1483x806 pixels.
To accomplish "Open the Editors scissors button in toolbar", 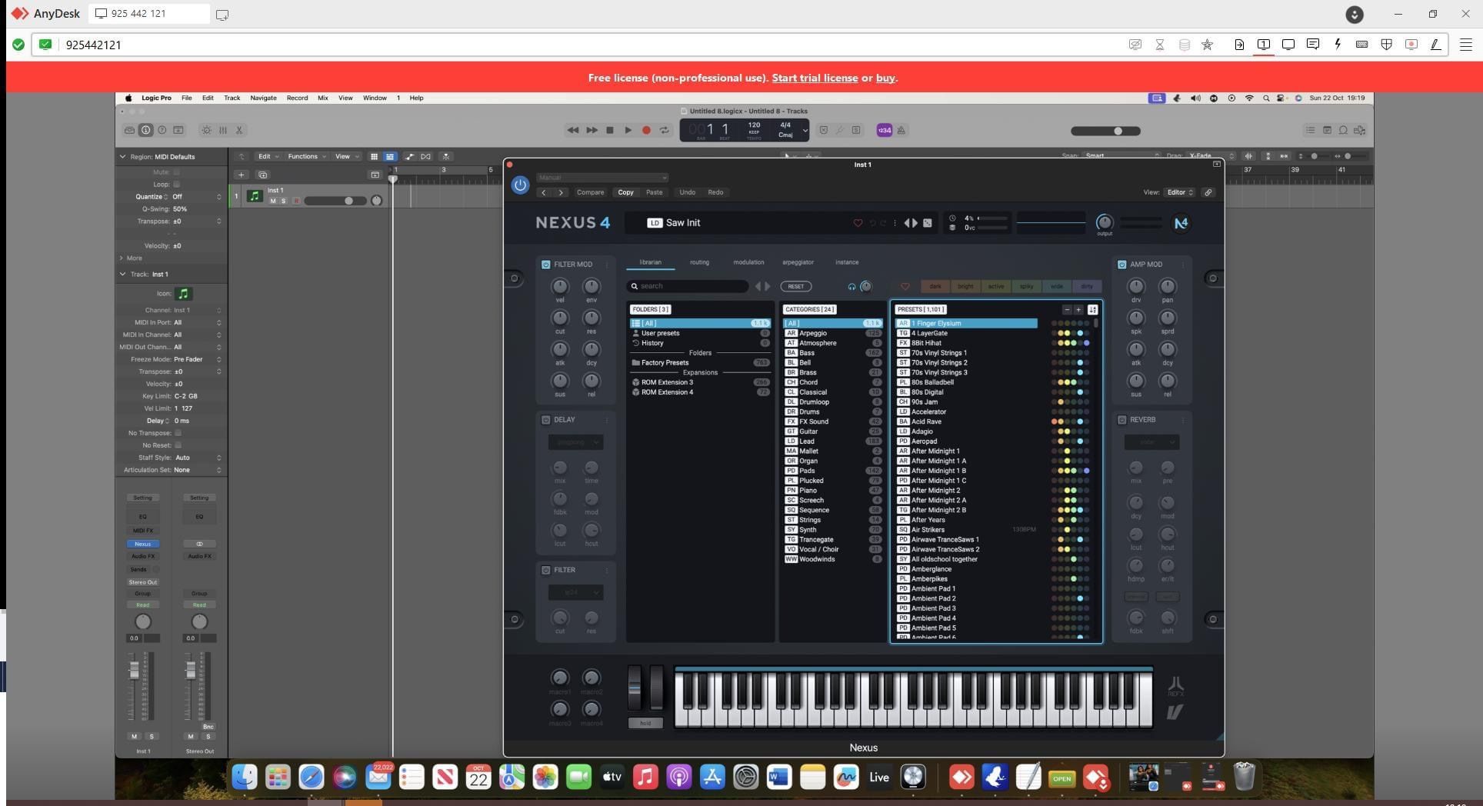I will click(x=239, y=131).
